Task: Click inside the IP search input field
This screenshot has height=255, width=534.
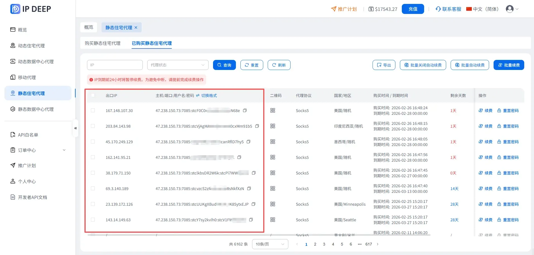Action: tap(114, 65)
